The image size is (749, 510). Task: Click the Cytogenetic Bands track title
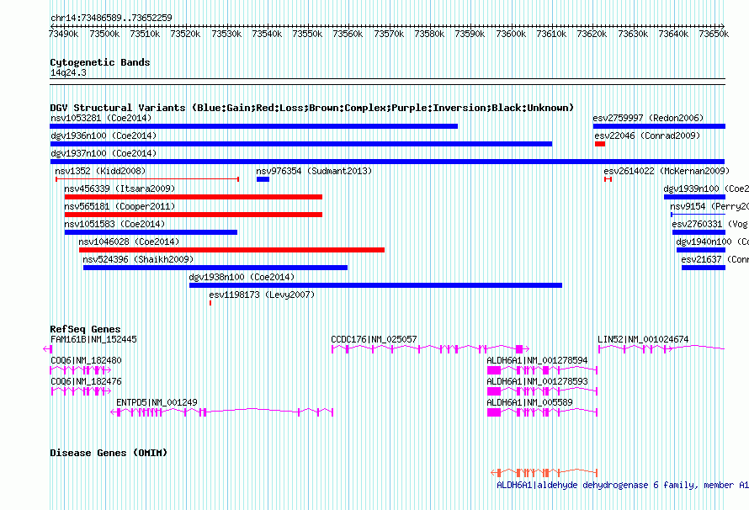(100, 62)
